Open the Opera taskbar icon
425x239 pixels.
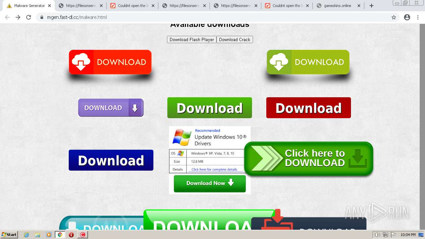point(71,235)
